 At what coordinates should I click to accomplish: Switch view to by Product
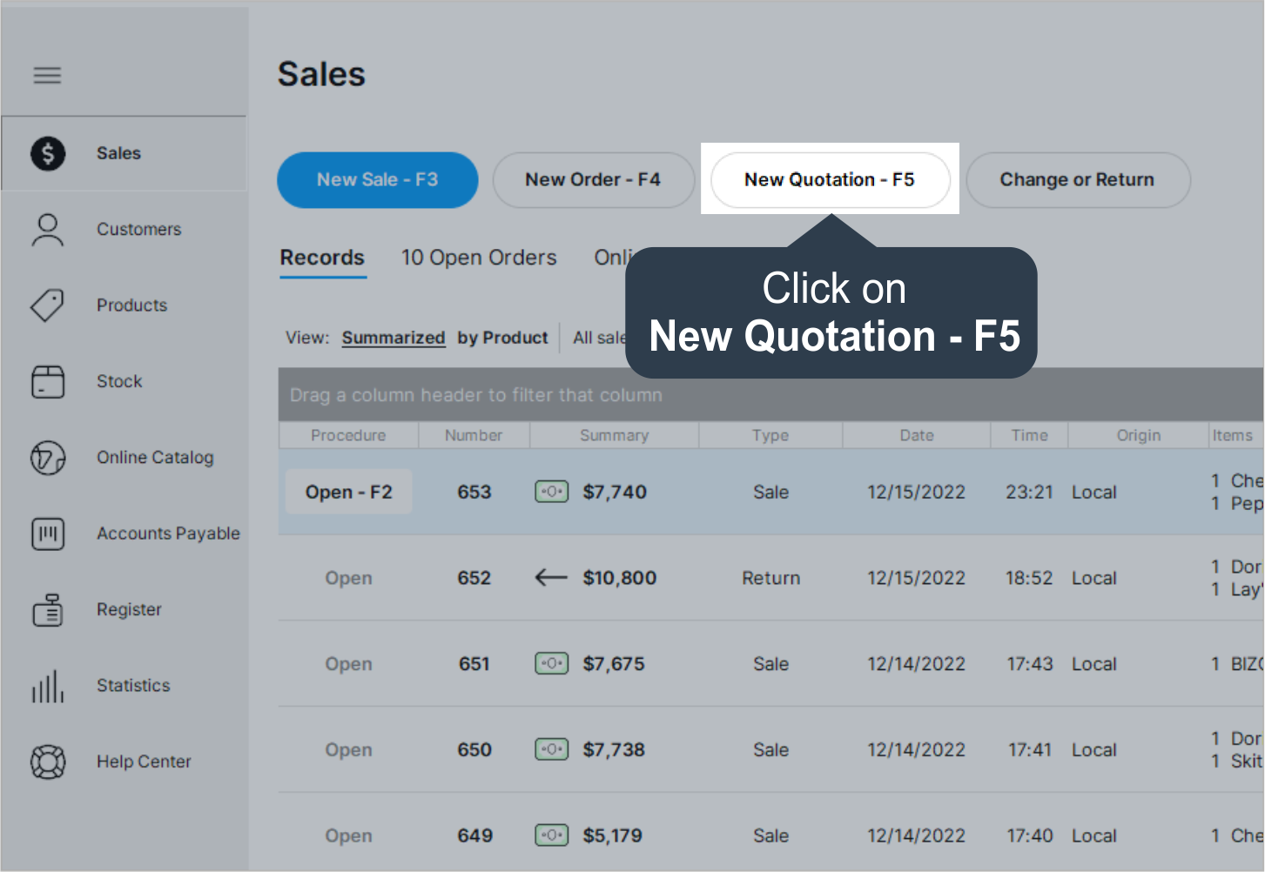pyautogui.click(x=502, y=338)
